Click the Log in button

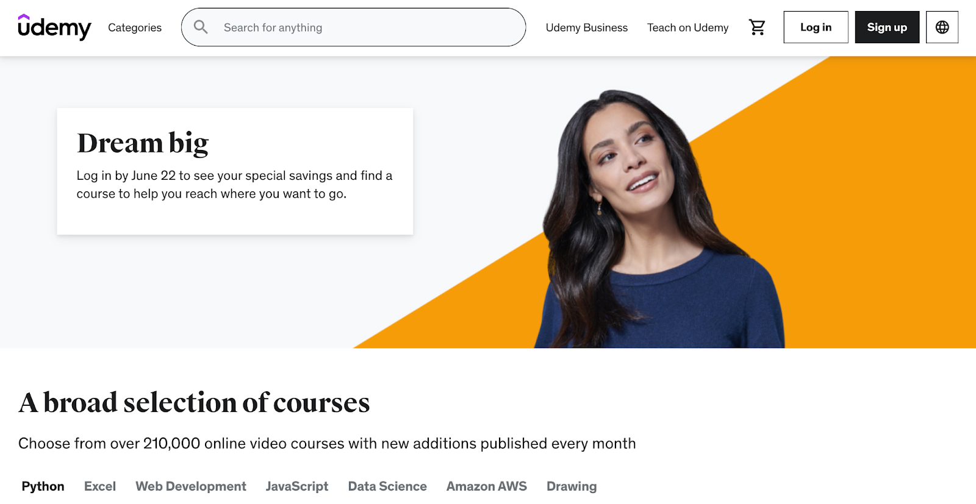[x=816, y=27]
